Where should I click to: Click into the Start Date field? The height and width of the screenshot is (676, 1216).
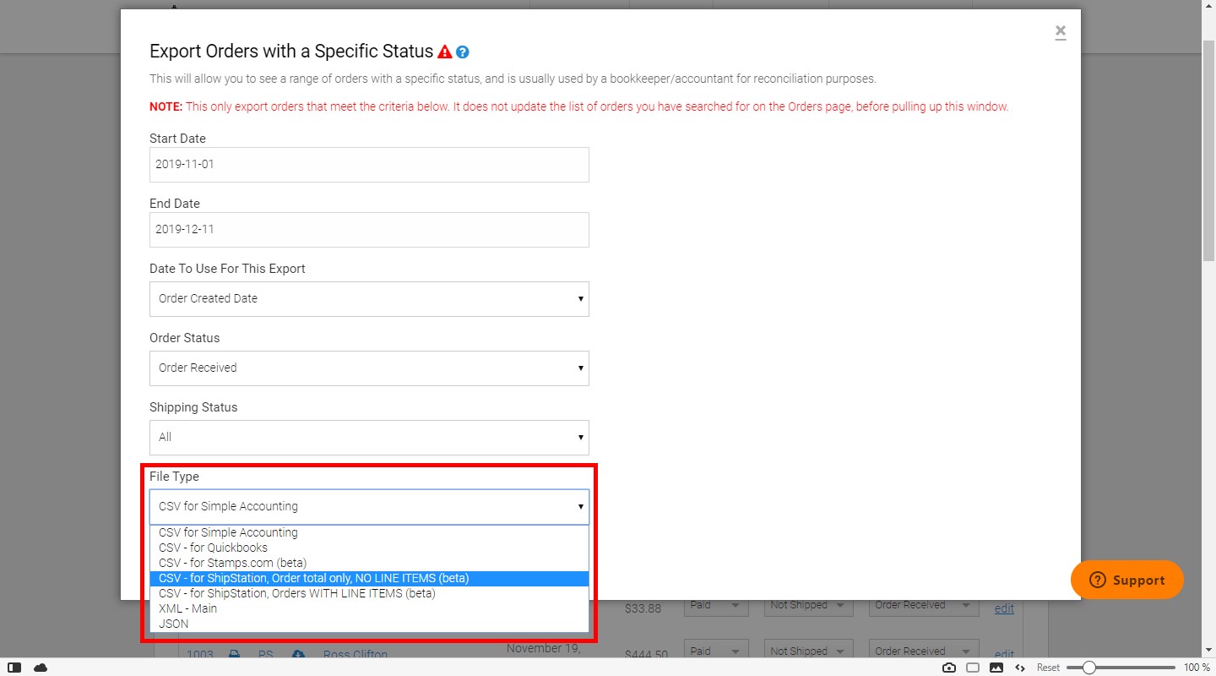click(x=369, y=165)
